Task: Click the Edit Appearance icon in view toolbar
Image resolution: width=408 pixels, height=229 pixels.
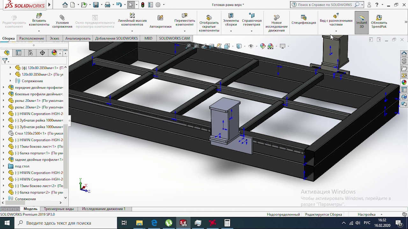Action: click(x=263, y=46)
